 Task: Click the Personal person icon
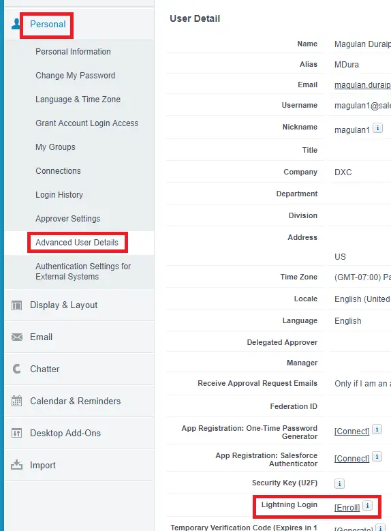16,24
